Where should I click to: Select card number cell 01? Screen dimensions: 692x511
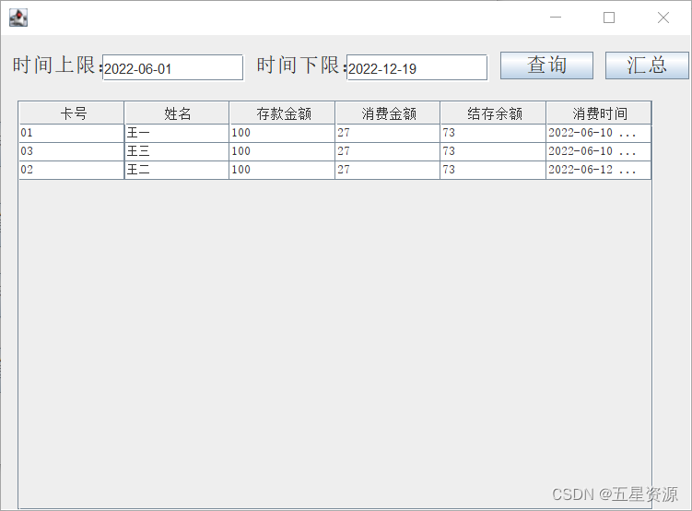(72, 134)
